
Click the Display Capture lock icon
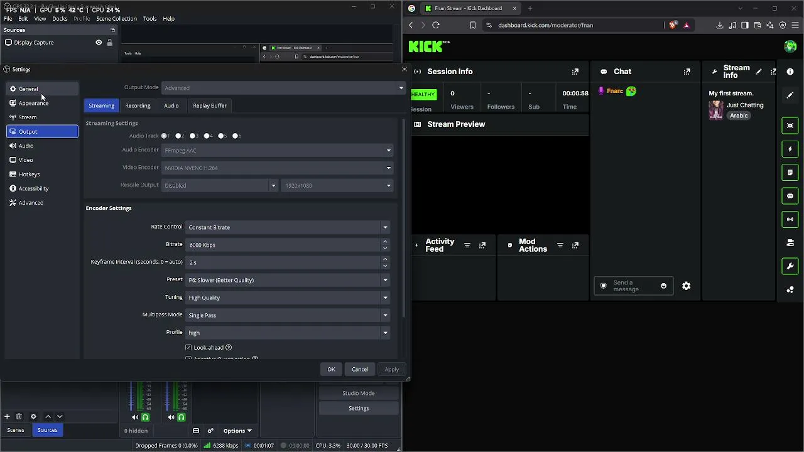(109, 43)
